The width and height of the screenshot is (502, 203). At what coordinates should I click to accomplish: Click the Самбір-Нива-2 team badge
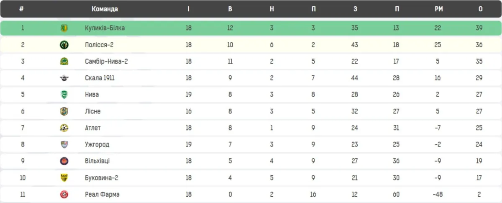click(x=64, y=62)
